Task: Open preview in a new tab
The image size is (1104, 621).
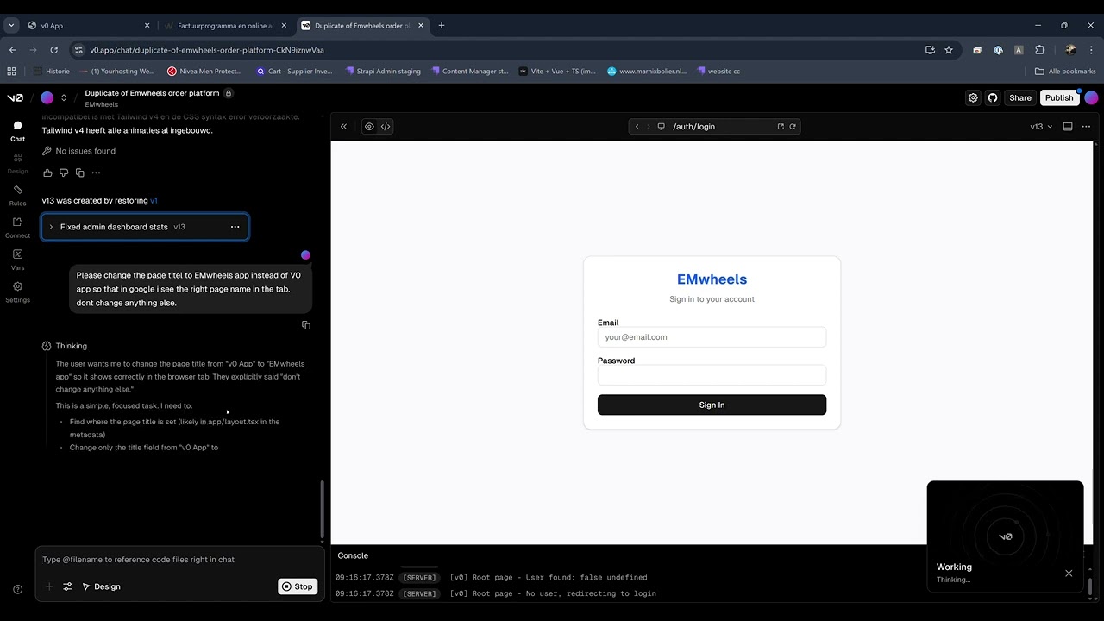Action: (781, 127)
